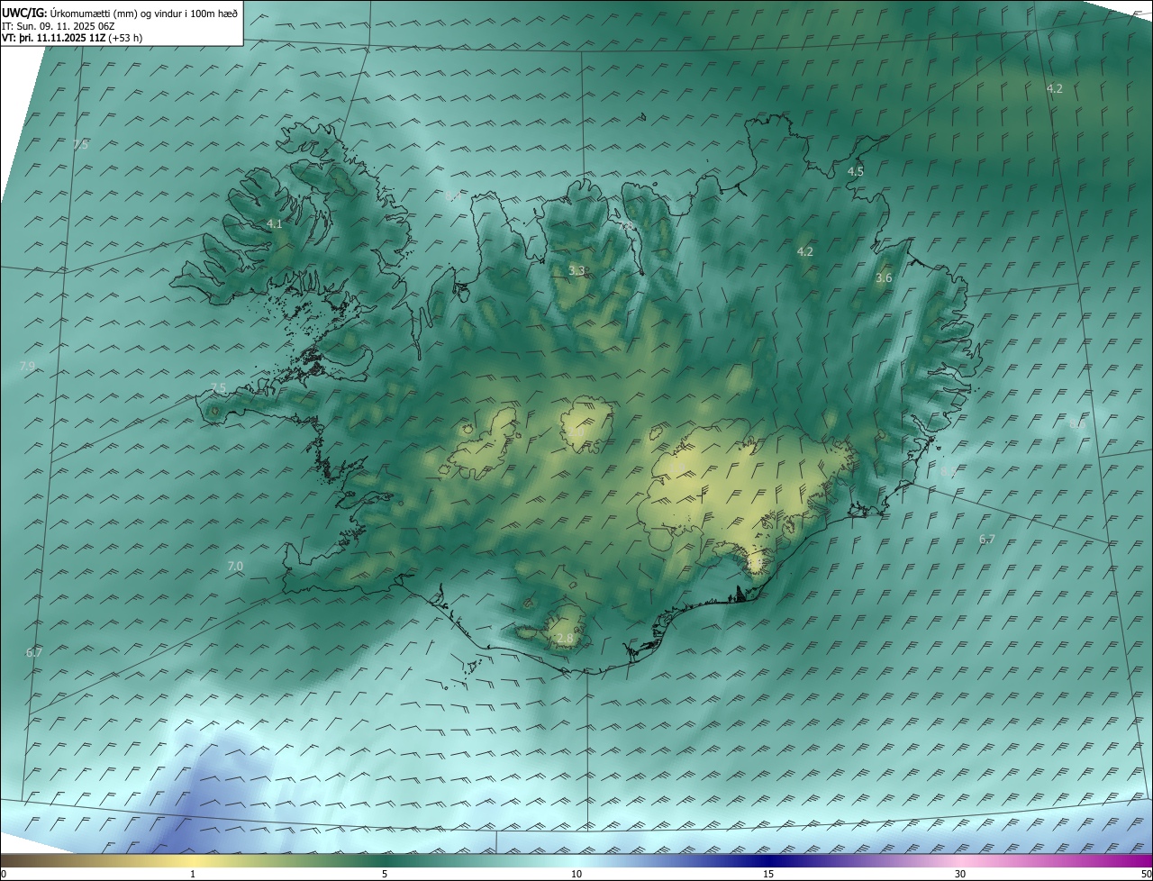Click the '50' tick on the colour scale
Viewport: 1153px width, 881px height.
[1146, 874]
